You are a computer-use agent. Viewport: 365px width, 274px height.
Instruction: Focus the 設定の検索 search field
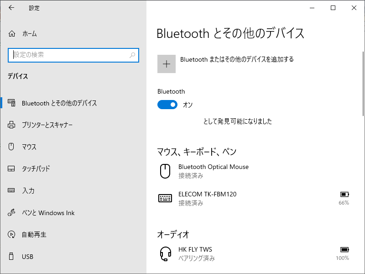(x=73, y=55)
